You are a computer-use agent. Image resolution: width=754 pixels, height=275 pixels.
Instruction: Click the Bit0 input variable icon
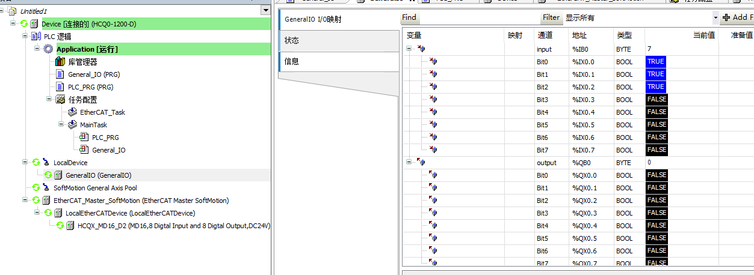[433, 62]
